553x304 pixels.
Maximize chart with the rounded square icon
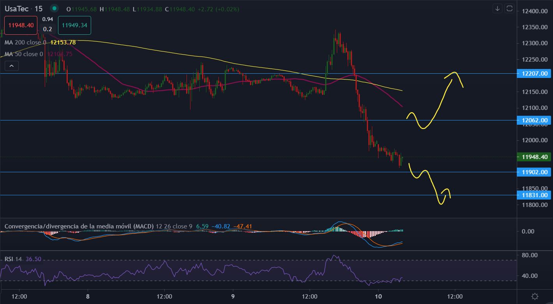tap(509, 9)
